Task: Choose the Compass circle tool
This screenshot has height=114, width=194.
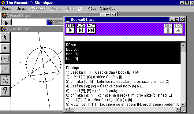Action: tap(5, 59)
